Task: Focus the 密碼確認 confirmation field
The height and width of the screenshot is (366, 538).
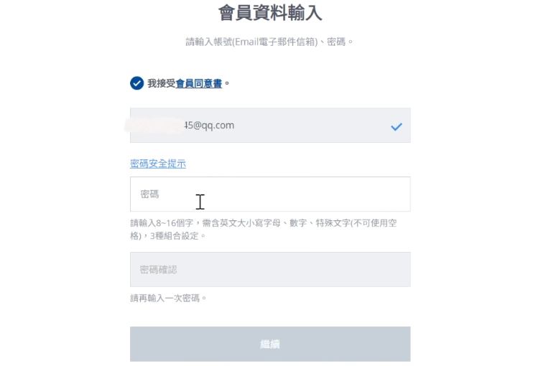Action: click(270, 269)
